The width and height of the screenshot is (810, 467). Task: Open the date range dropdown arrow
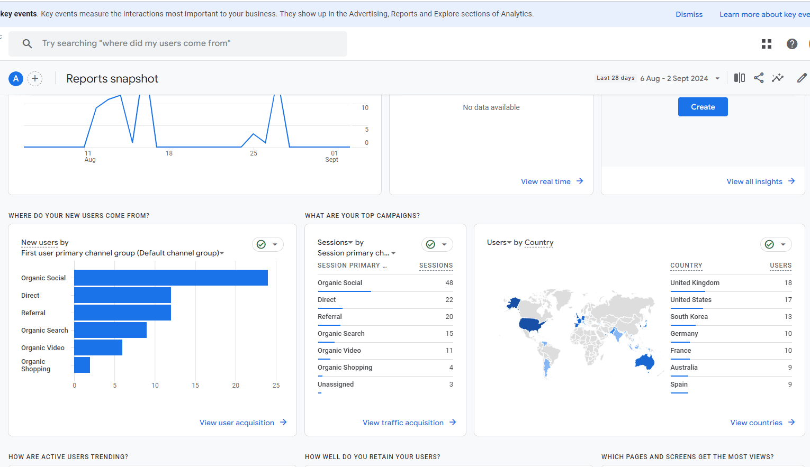tap(717, 78)
